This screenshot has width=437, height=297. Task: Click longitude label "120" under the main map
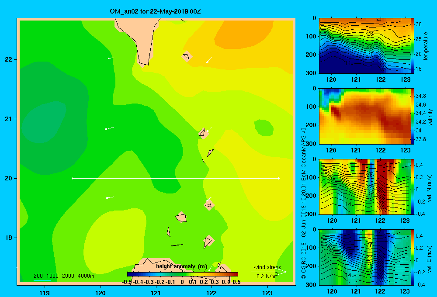101,293
